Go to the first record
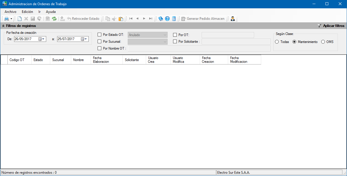 point(131,19)
